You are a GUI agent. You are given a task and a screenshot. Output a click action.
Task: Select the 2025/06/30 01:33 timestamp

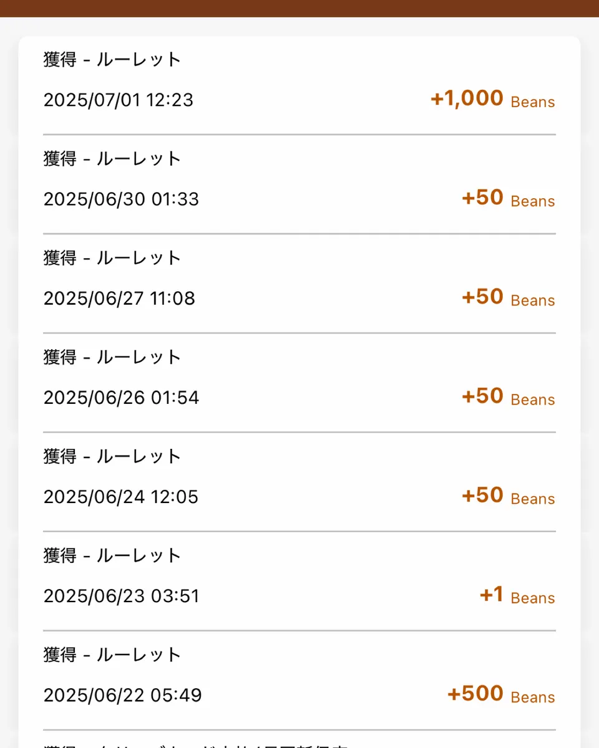click(121, 199)
